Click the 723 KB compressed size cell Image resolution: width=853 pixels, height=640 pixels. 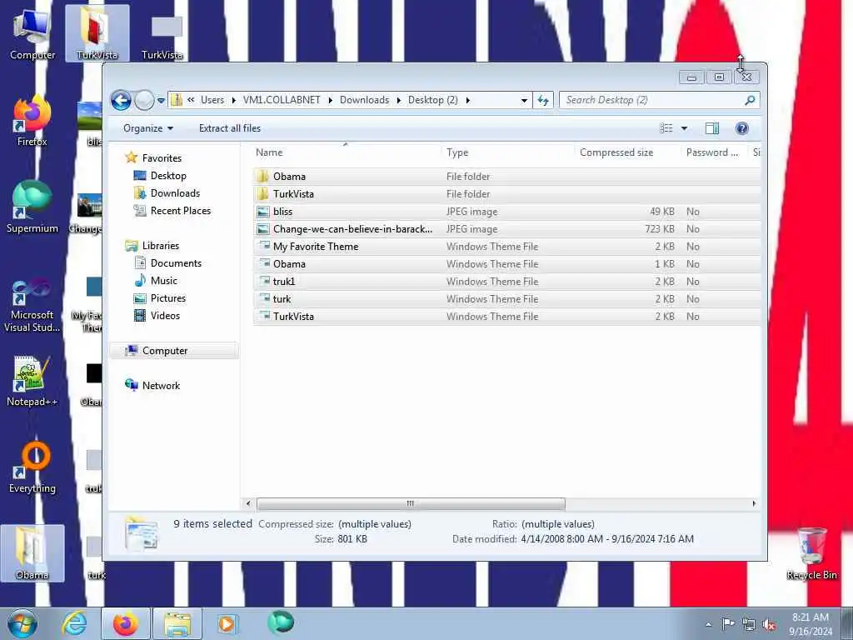[x=660, y=229]
